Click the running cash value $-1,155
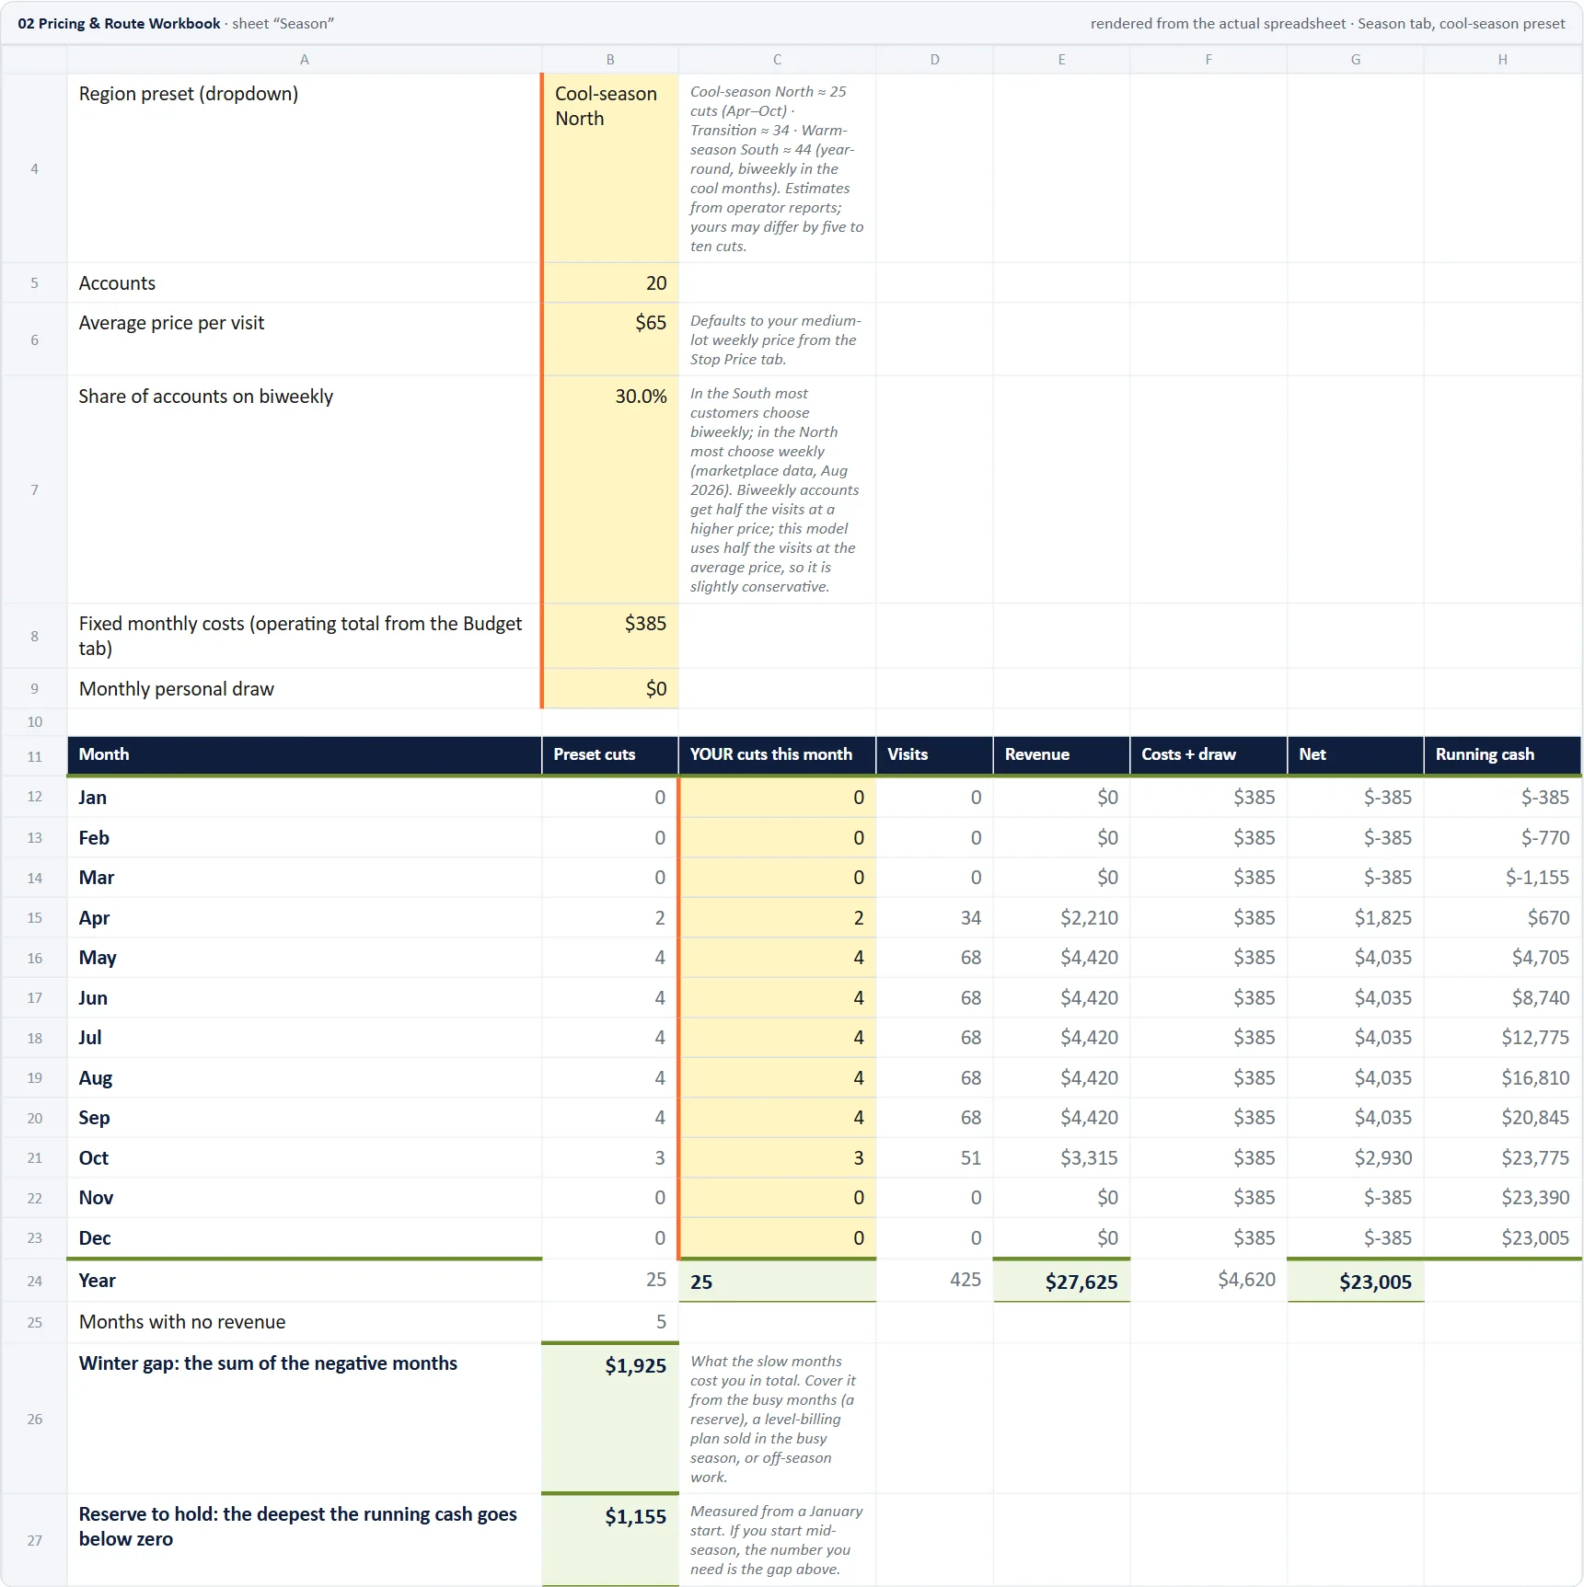Screen dimensions: 1584x1587 pos(1537,878)
